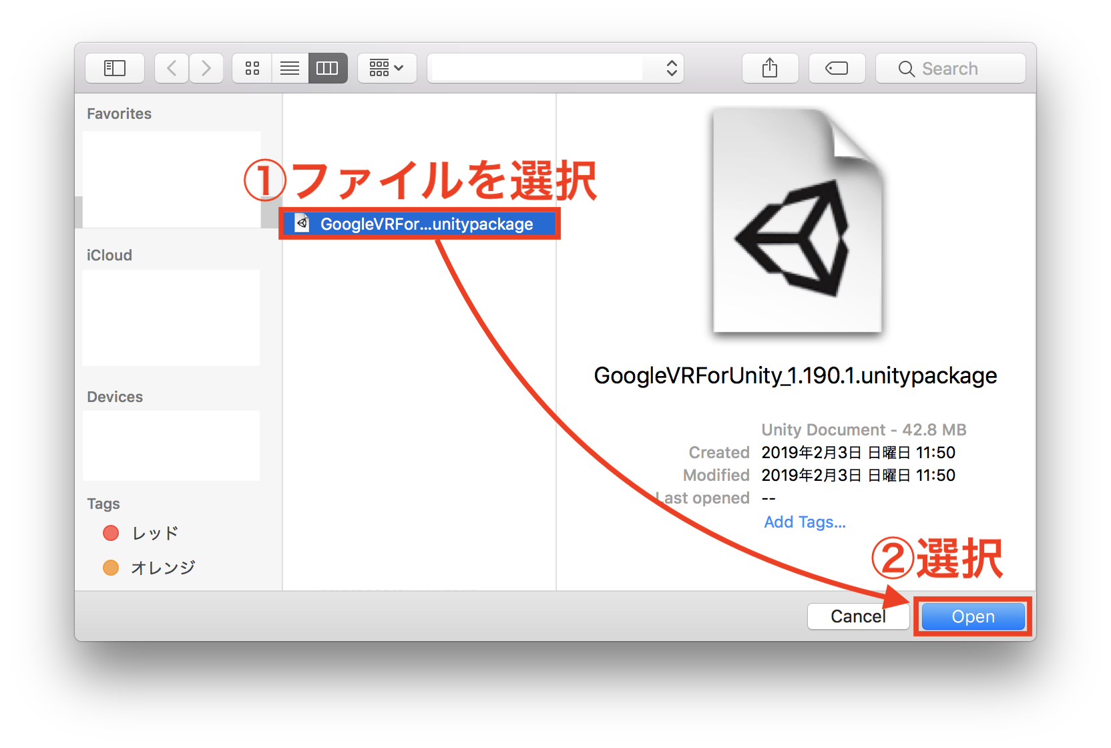Click the Edit Tags toolbar icon
This screenshot has width=1111, height=748.
pyautogui.click(x=837, y=68)
